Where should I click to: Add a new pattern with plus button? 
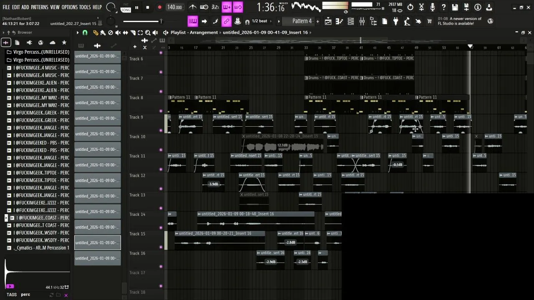pyautogui.click(x=317, y=21)
